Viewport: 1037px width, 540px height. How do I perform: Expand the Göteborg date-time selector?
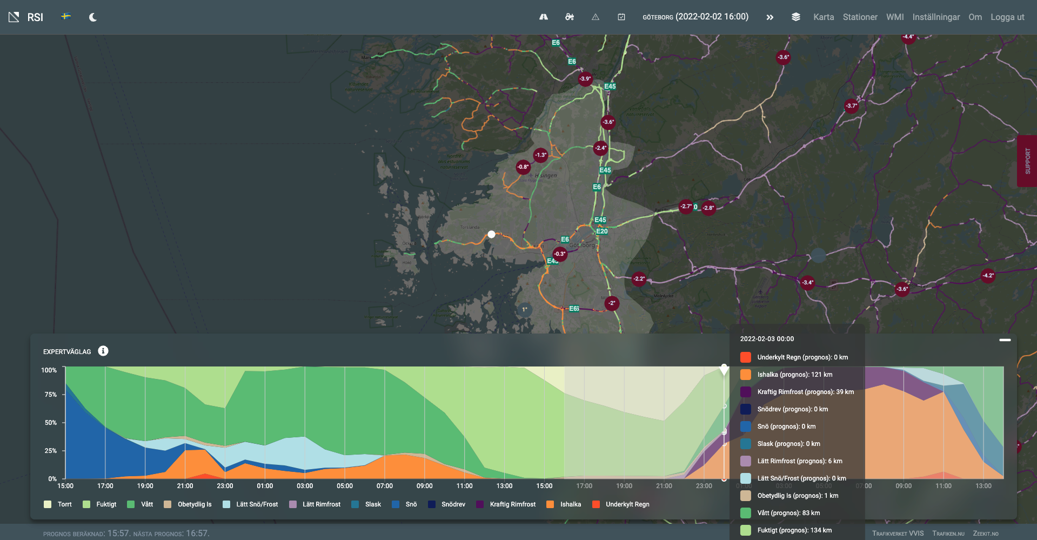(695, 17)
